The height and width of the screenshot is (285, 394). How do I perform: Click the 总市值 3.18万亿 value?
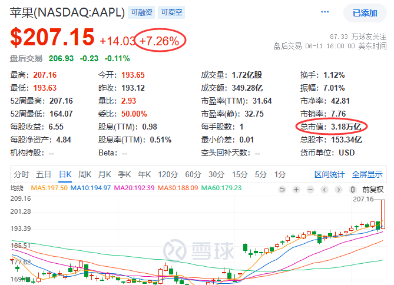coord(346,127)
